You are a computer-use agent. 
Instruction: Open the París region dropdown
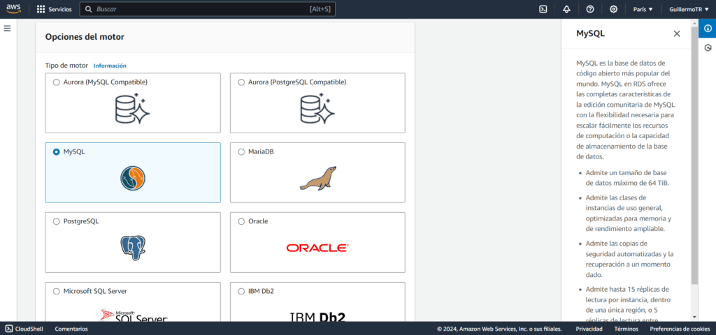point(643,9)
